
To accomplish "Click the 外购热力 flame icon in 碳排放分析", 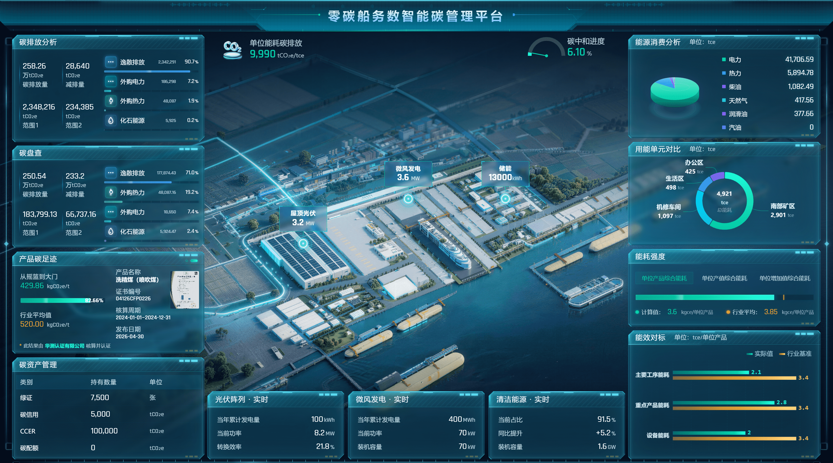I will [x=111, y=101].
